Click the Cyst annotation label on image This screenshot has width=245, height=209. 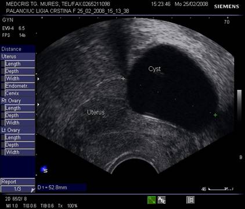154,69
